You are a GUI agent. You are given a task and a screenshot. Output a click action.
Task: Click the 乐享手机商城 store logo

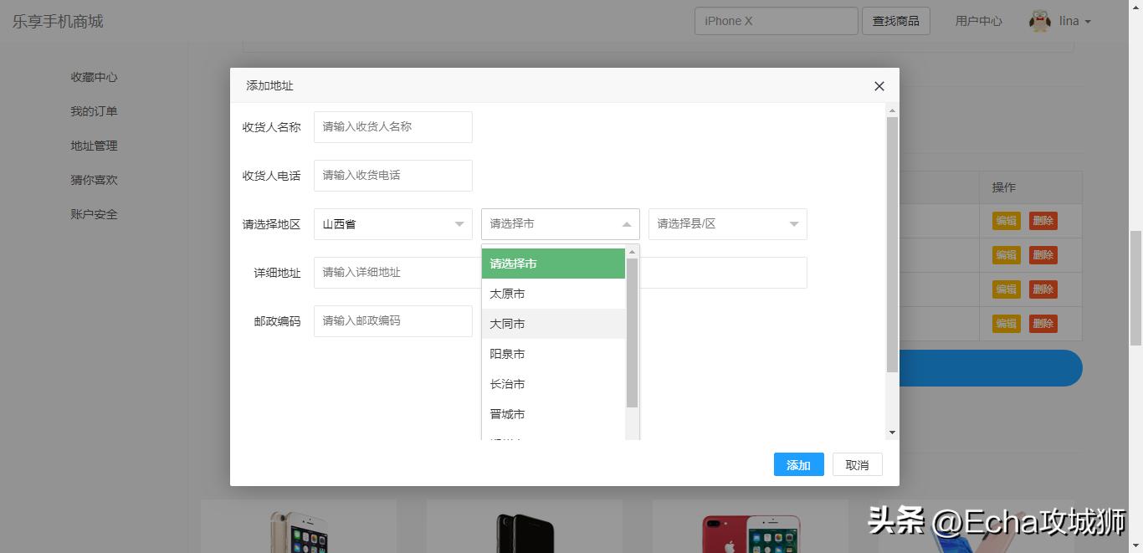point(59,21)
